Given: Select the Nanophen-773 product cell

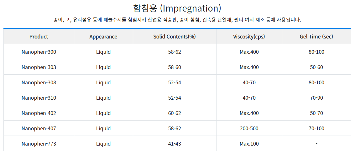Looking at the screenshot, I should point(39,144).
